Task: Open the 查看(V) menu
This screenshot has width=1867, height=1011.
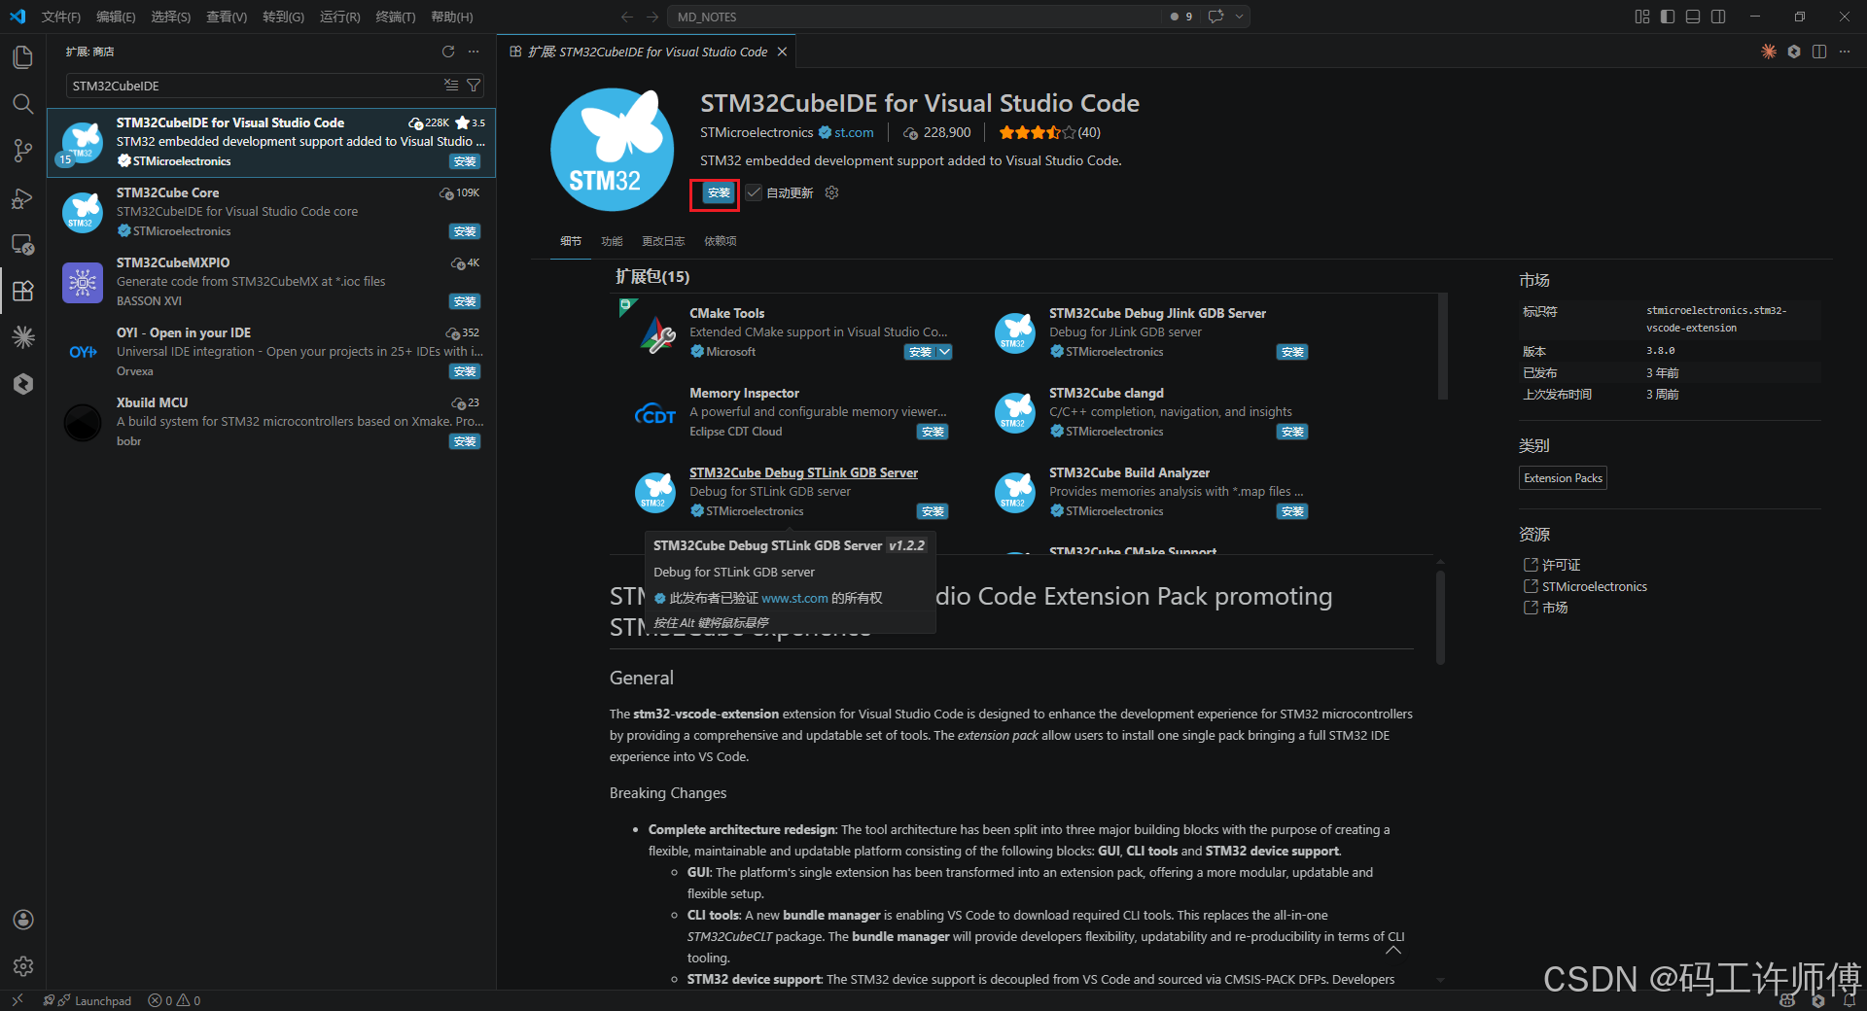Action: (227, 17)
